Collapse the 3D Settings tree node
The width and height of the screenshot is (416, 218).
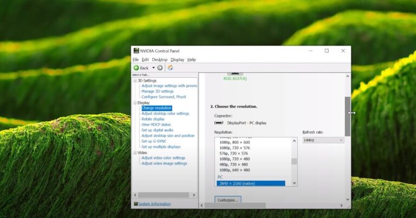[134, 81]
